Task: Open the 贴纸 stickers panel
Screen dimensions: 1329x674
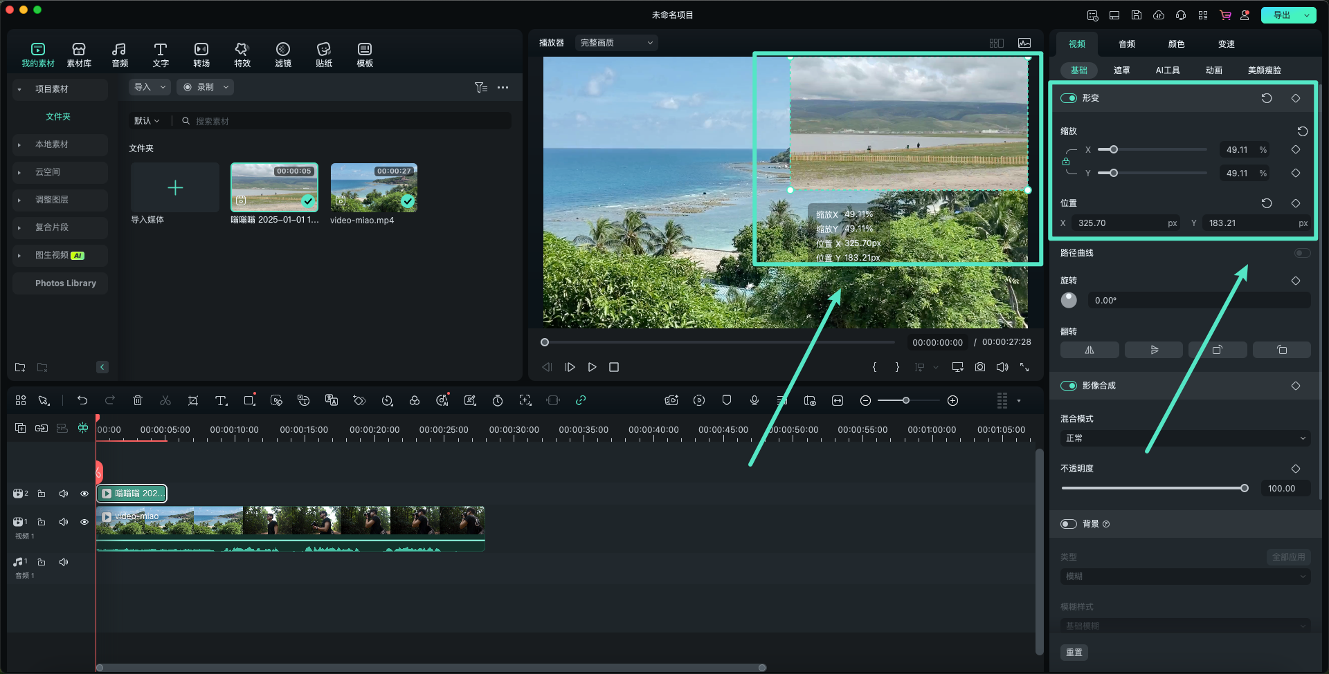Action: 323,54
